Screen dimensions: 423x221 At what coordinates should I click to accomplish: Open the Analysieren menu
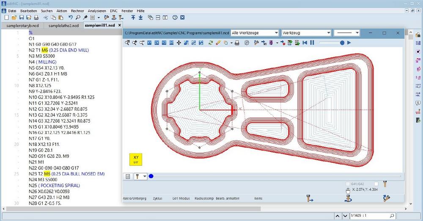click(97, 10)
